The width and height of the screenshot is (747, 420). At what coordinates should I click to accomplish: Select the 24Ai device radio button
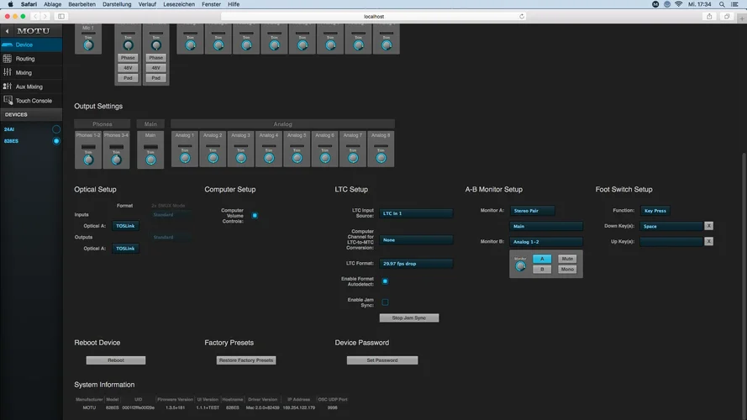pyautogui.click(x=56, y=129)
